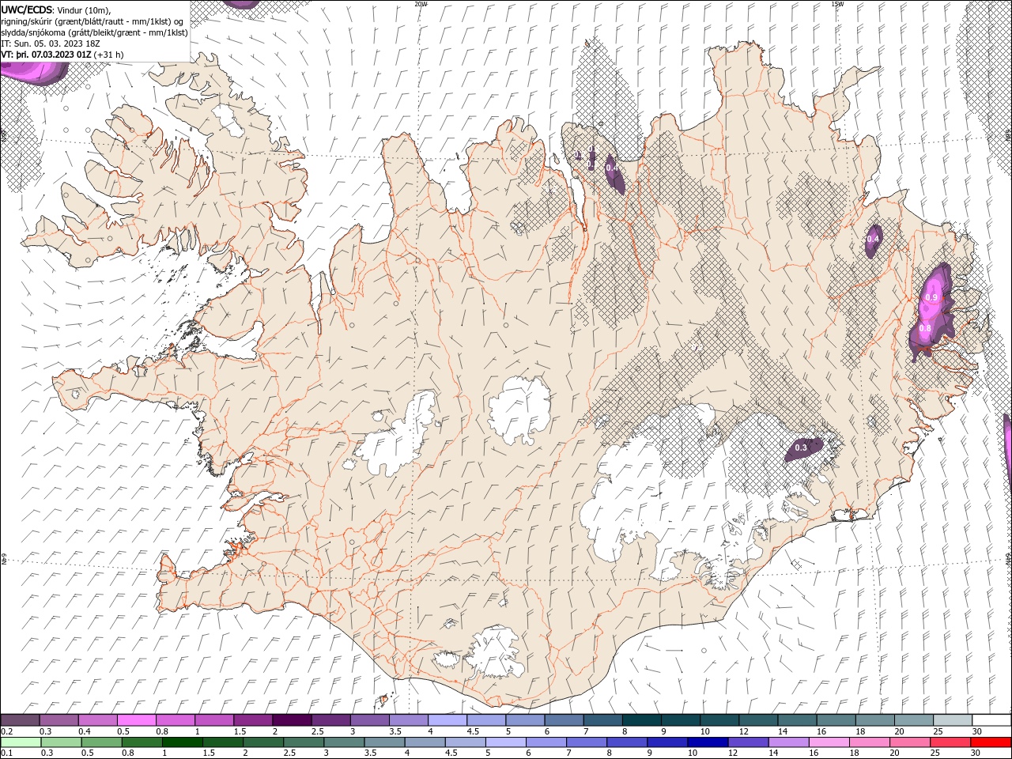
Task: Click the '18' label under the bottom color bar
Action: coord(854,753)
